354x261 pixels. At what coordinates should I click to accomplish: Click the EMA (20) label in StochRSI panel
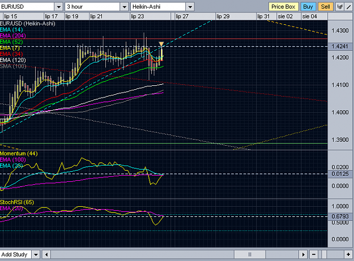pyautogui.click(x=11, y=208)
